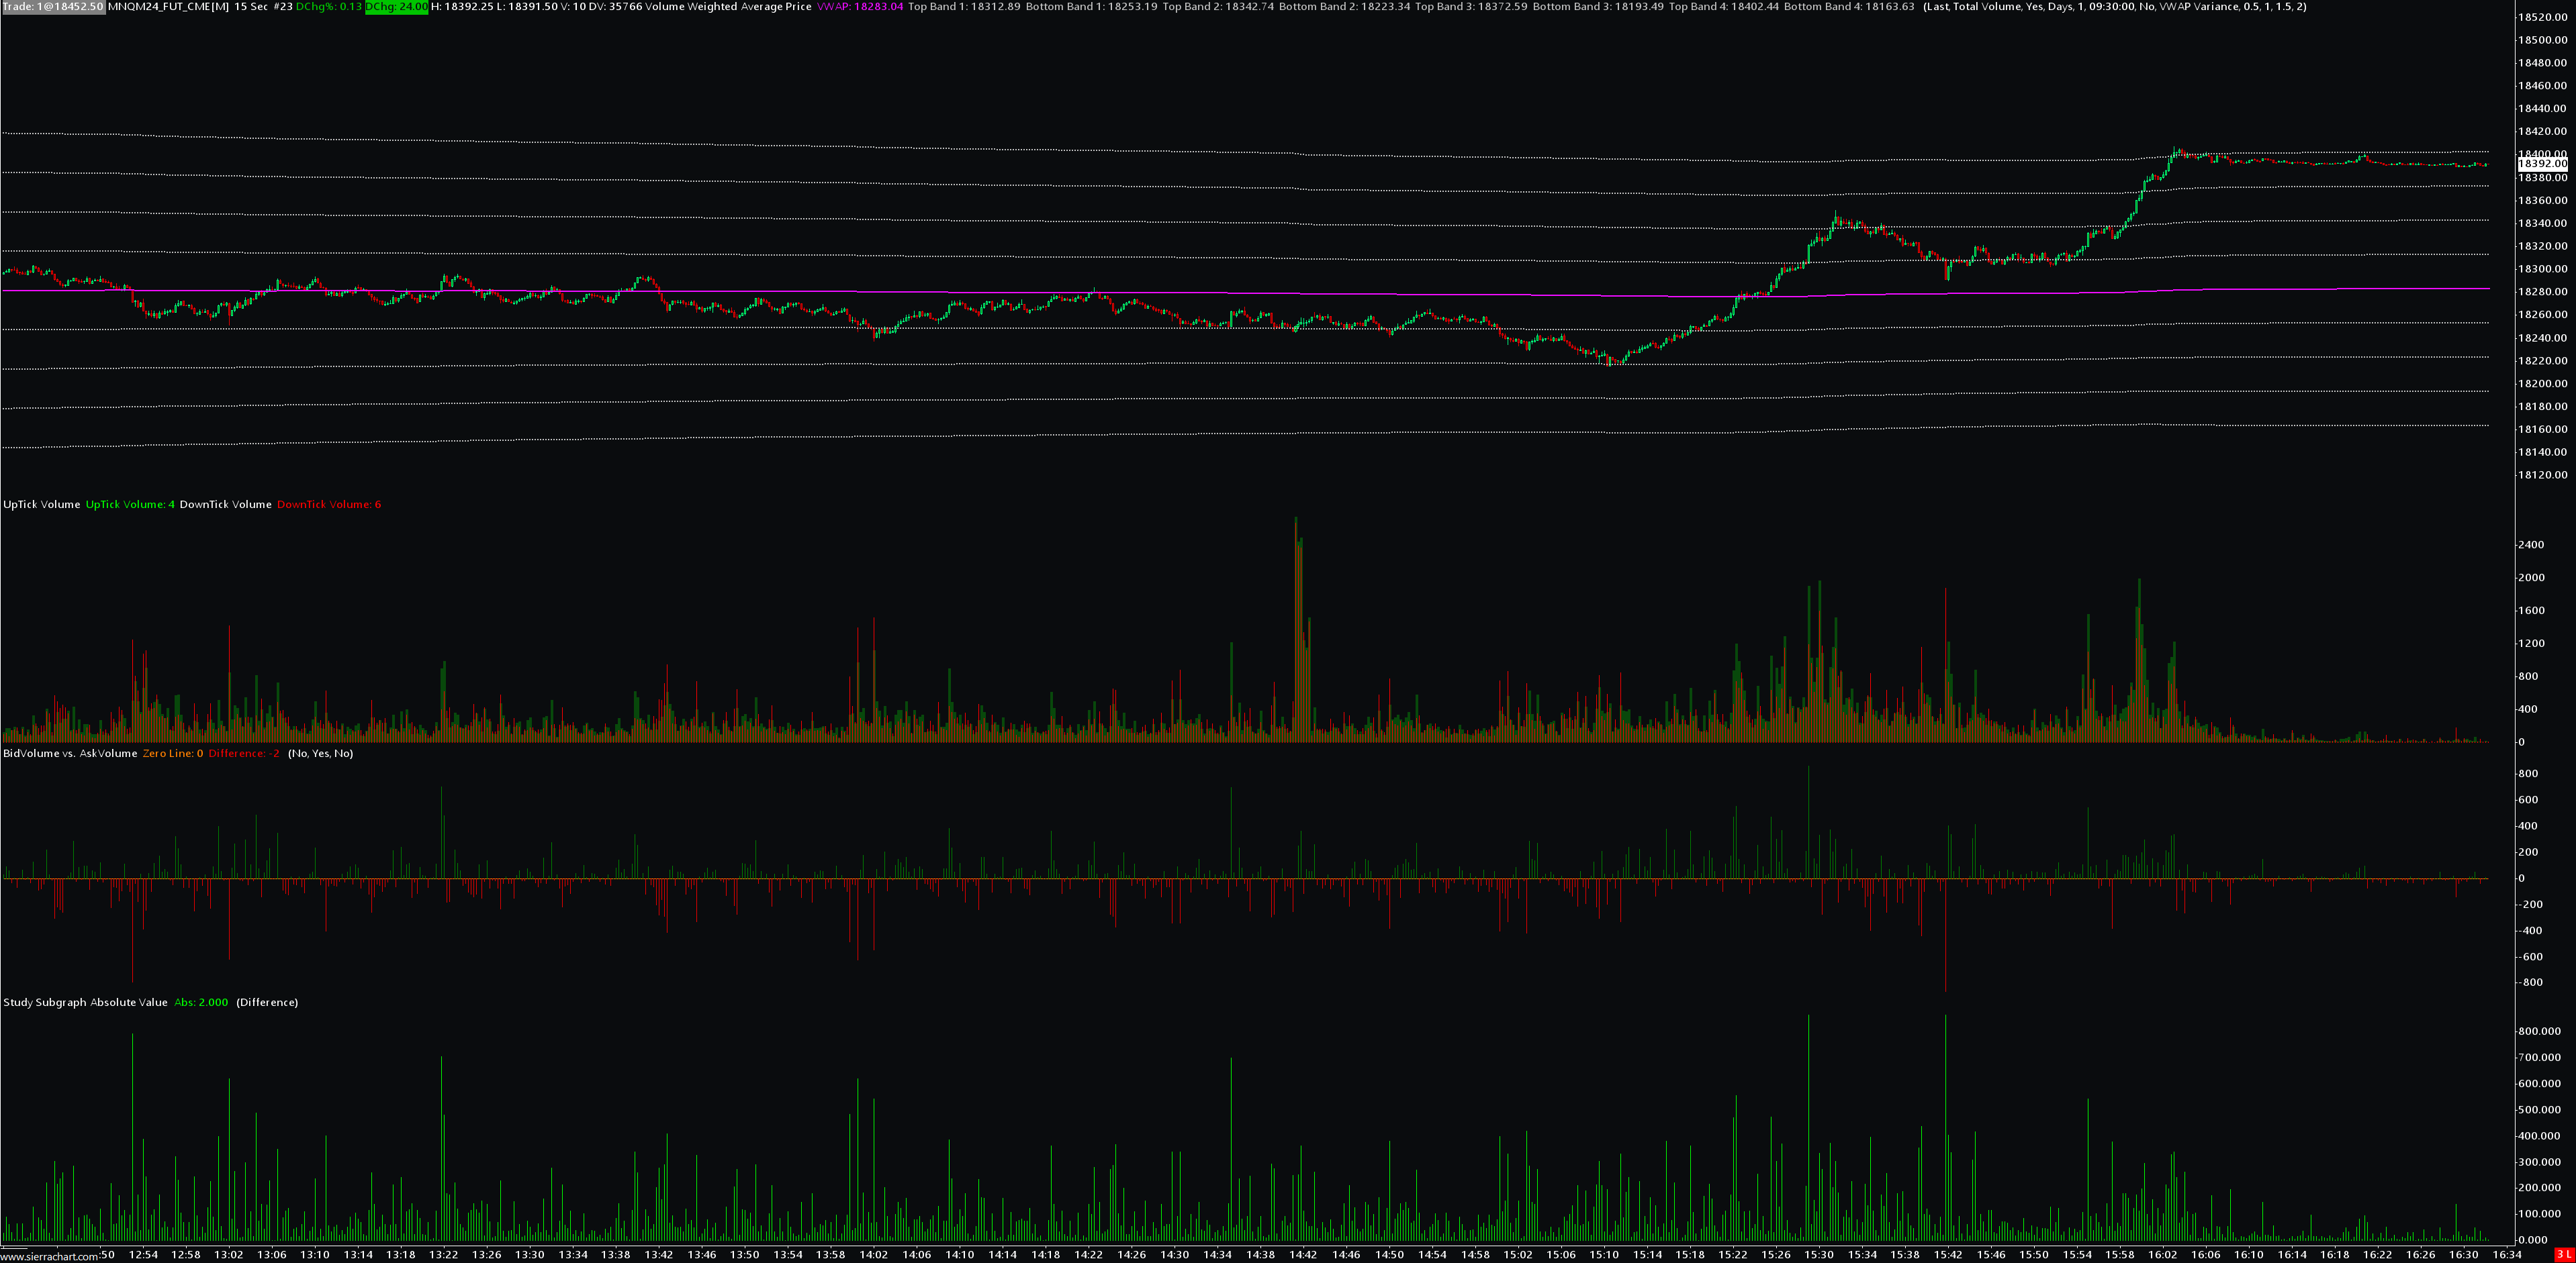Click the 'BidVolume vs. AskVolume' study title
2576x1263 pixels.
coord(70,754)
